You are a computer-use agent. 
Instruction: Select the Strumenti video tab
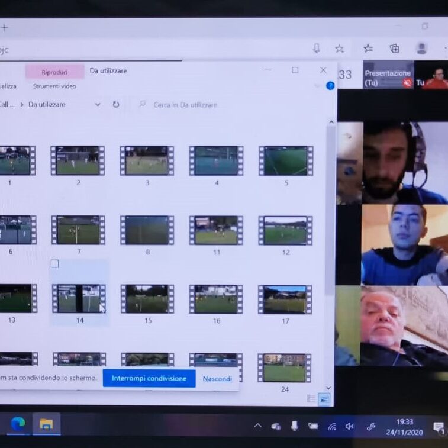point(54,86)
